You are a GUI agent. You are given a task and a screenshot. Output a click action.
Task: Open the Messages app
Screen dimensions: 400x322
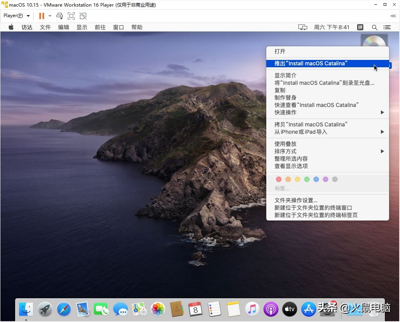(x=120, y=309)
